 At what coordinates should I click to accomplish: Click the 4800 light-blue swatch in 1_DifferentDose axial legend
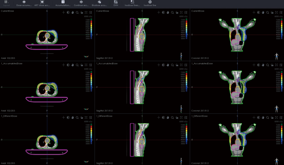coord(91,137)
